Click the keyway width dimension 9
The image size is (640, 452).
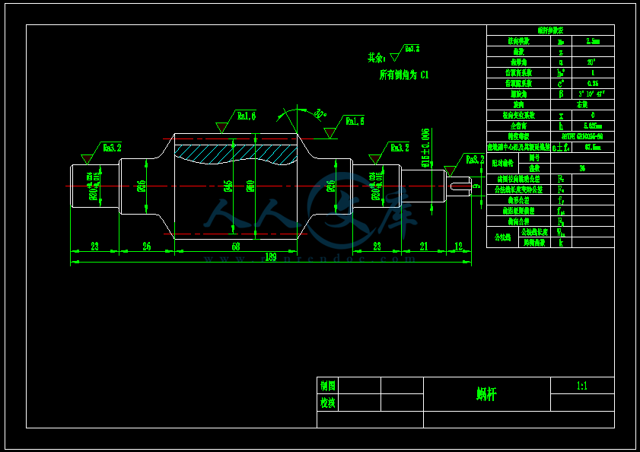pyautogui.click(x=476, y=186)
